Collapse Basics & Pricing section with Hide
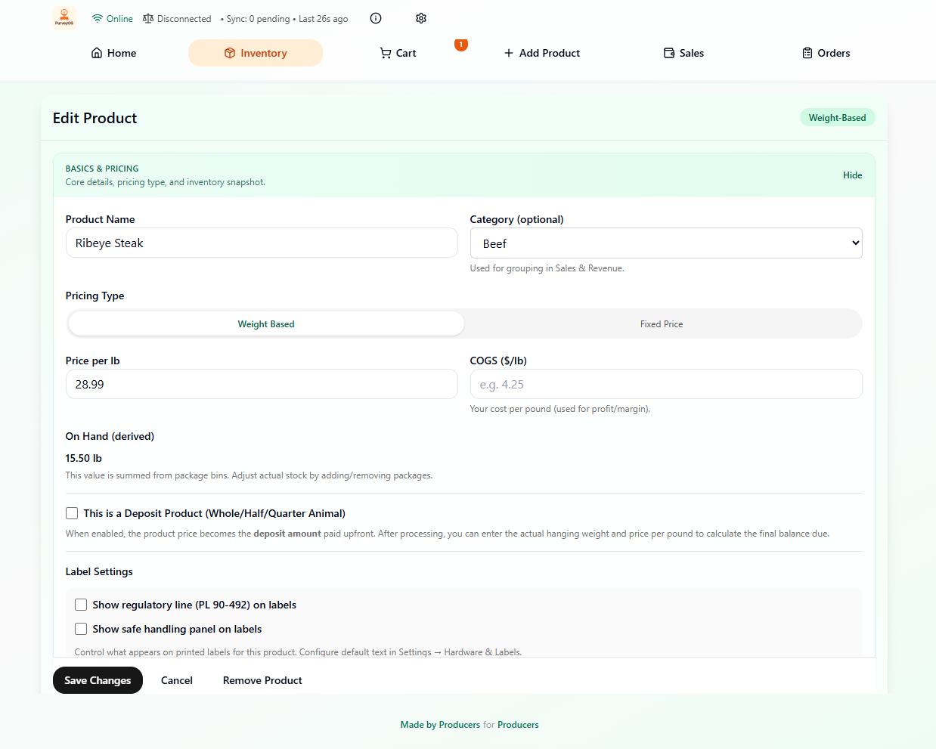This screenshot has height=749, width=936. tap(852, 175)
